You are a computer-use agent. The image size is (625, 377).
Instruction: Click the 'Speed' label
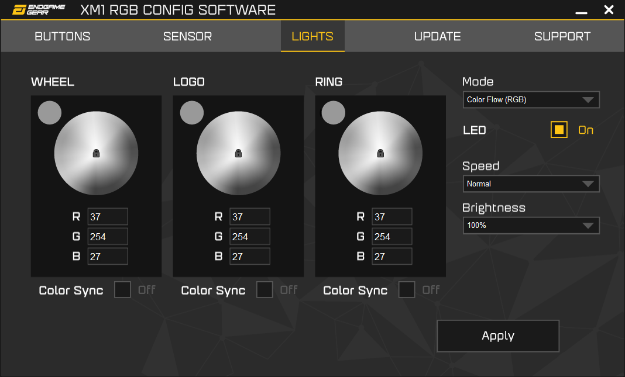[480, 166]
